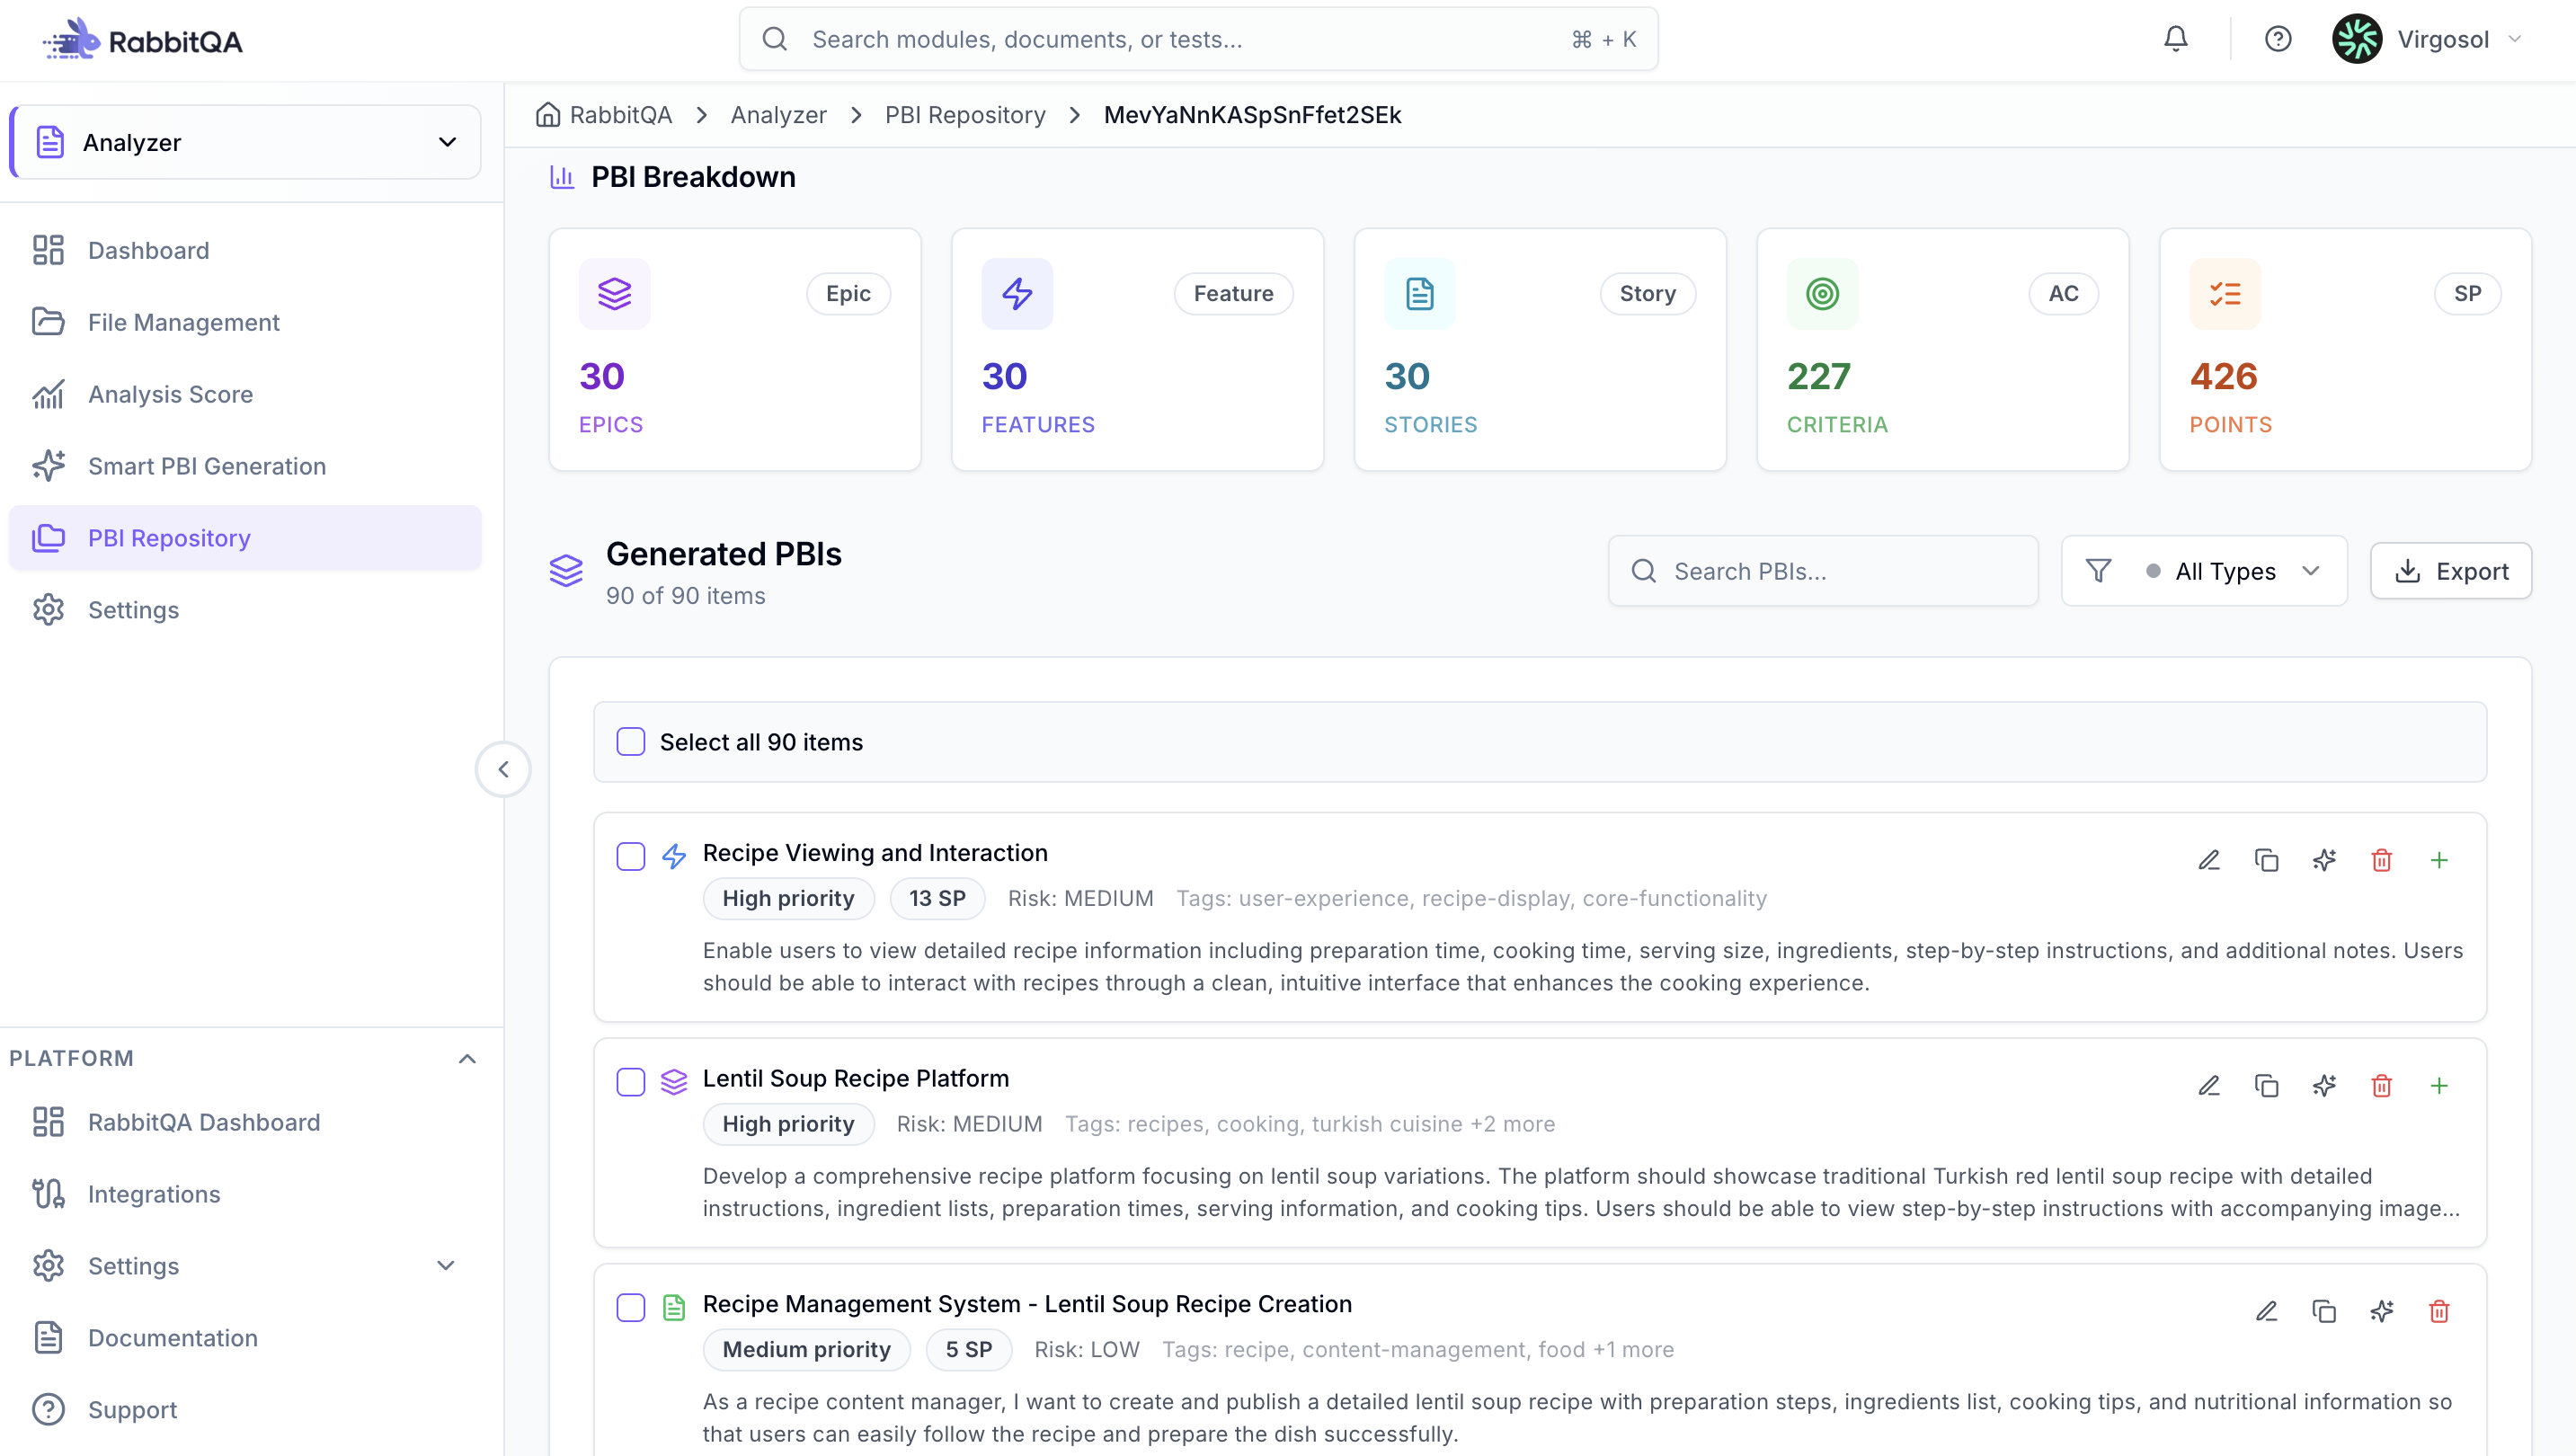Export the generated PBIs

pyautogui.click(x=2450, y=571)
